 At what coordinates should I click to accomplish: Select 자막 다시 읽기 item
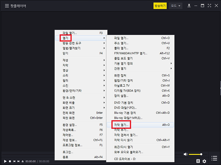click(140, 140)
